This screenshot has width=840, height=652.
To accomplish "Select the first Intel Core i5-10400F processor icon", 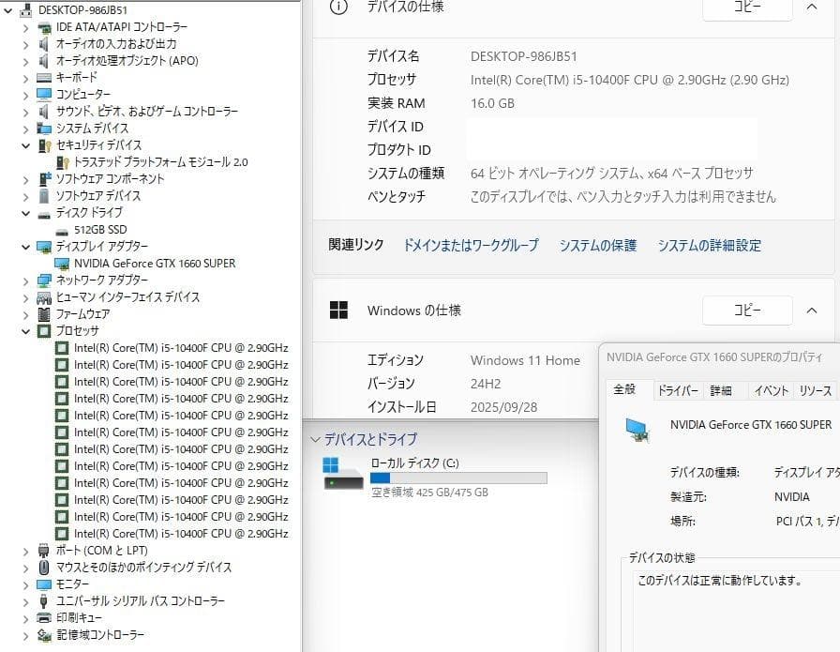I will [x=65, y=348].
